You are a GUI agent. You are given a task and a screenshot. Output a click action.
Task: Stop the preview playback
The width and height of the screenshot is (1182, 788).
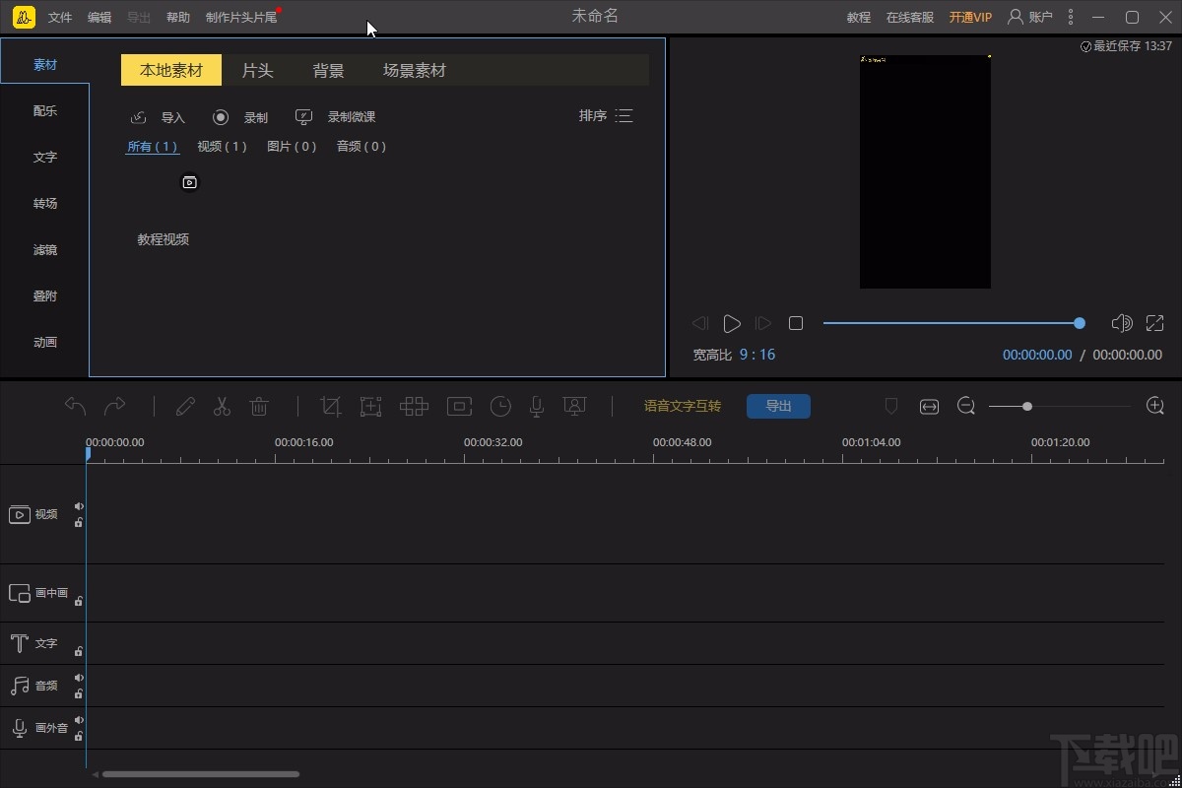coord(796,323)
